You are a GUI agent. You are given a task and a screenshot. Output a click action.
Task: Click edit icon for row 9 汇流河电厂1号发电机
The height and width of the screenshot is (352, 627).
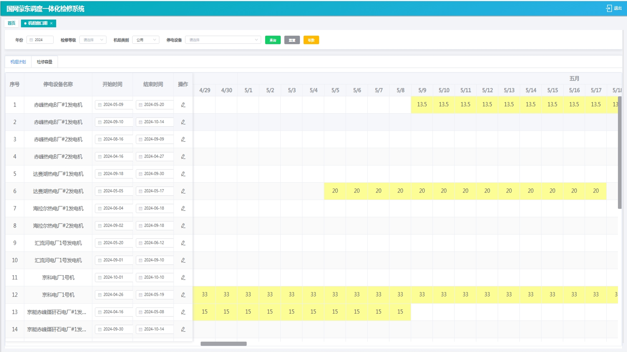tap(183, 243)
